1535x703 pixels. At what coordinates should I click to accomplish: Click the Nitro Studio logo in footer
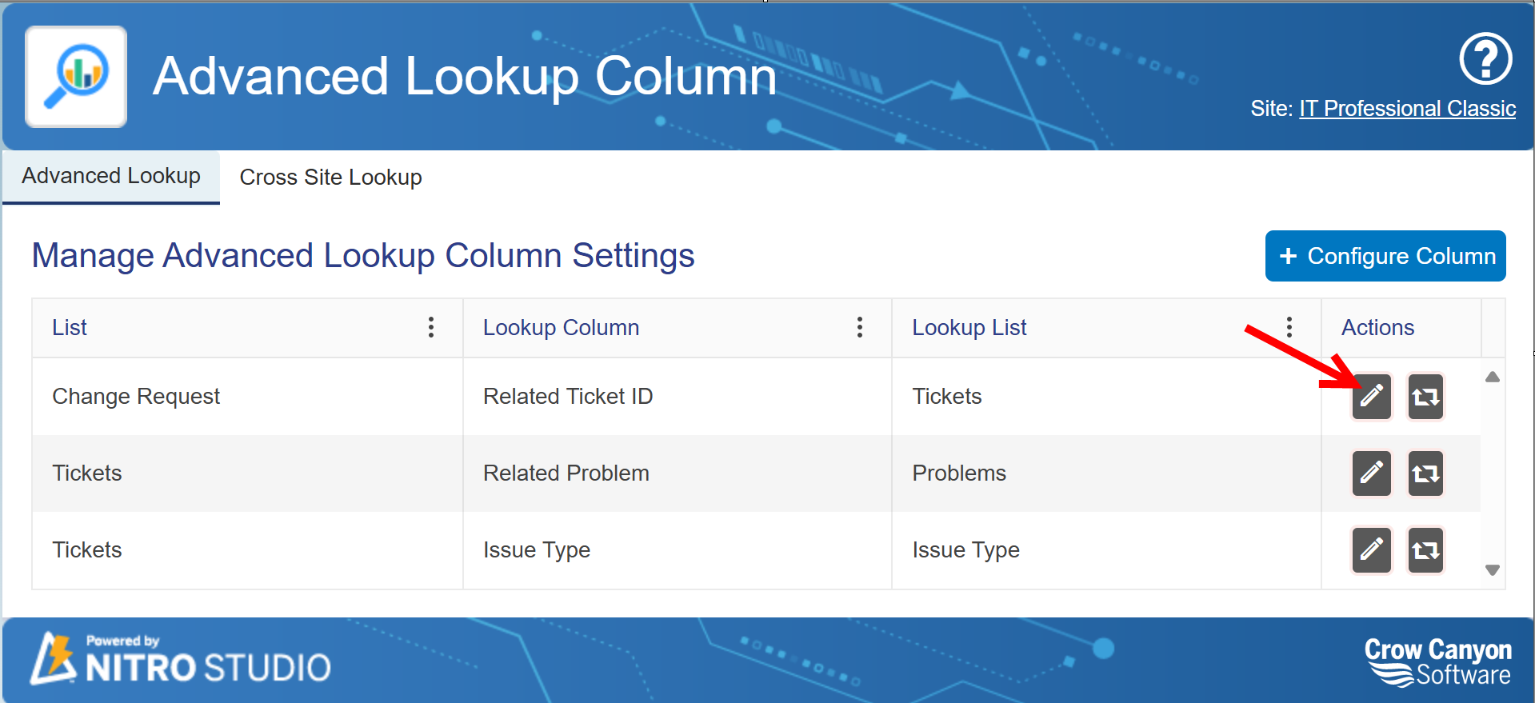tap(181, 658)
